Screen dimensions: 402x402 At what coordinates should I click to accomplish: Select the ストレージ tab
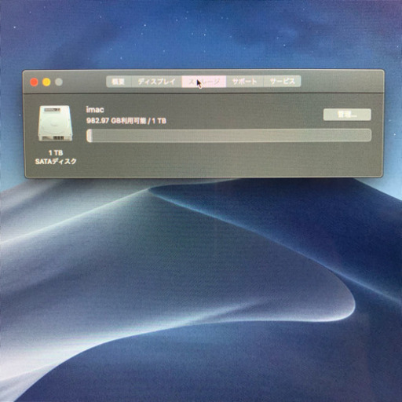[x=204, y=82]
